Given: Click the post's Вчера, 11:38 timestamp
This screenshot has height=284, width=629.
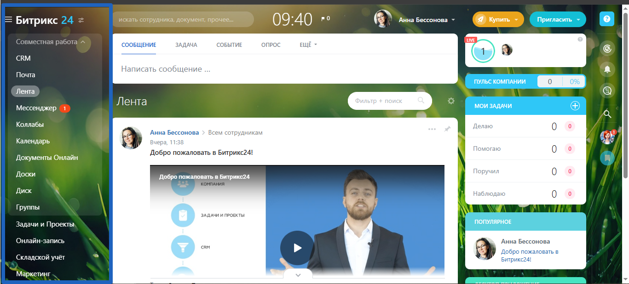Looking at the screenshot, I should (167, 142).
